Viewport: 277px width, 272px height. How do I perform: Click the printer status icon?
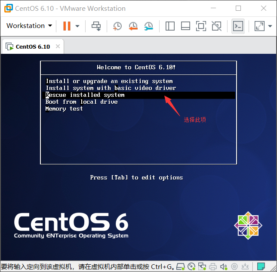tap(213, 266)
